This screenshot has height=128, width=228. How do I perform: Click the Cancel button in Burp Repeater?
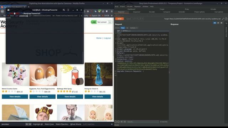[129, 19]
